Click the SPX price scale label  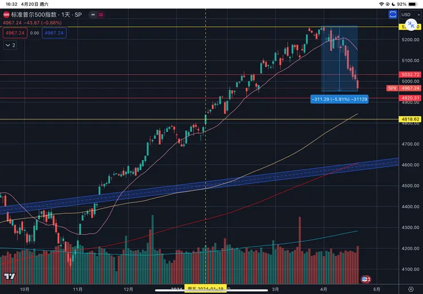(392, 88)
